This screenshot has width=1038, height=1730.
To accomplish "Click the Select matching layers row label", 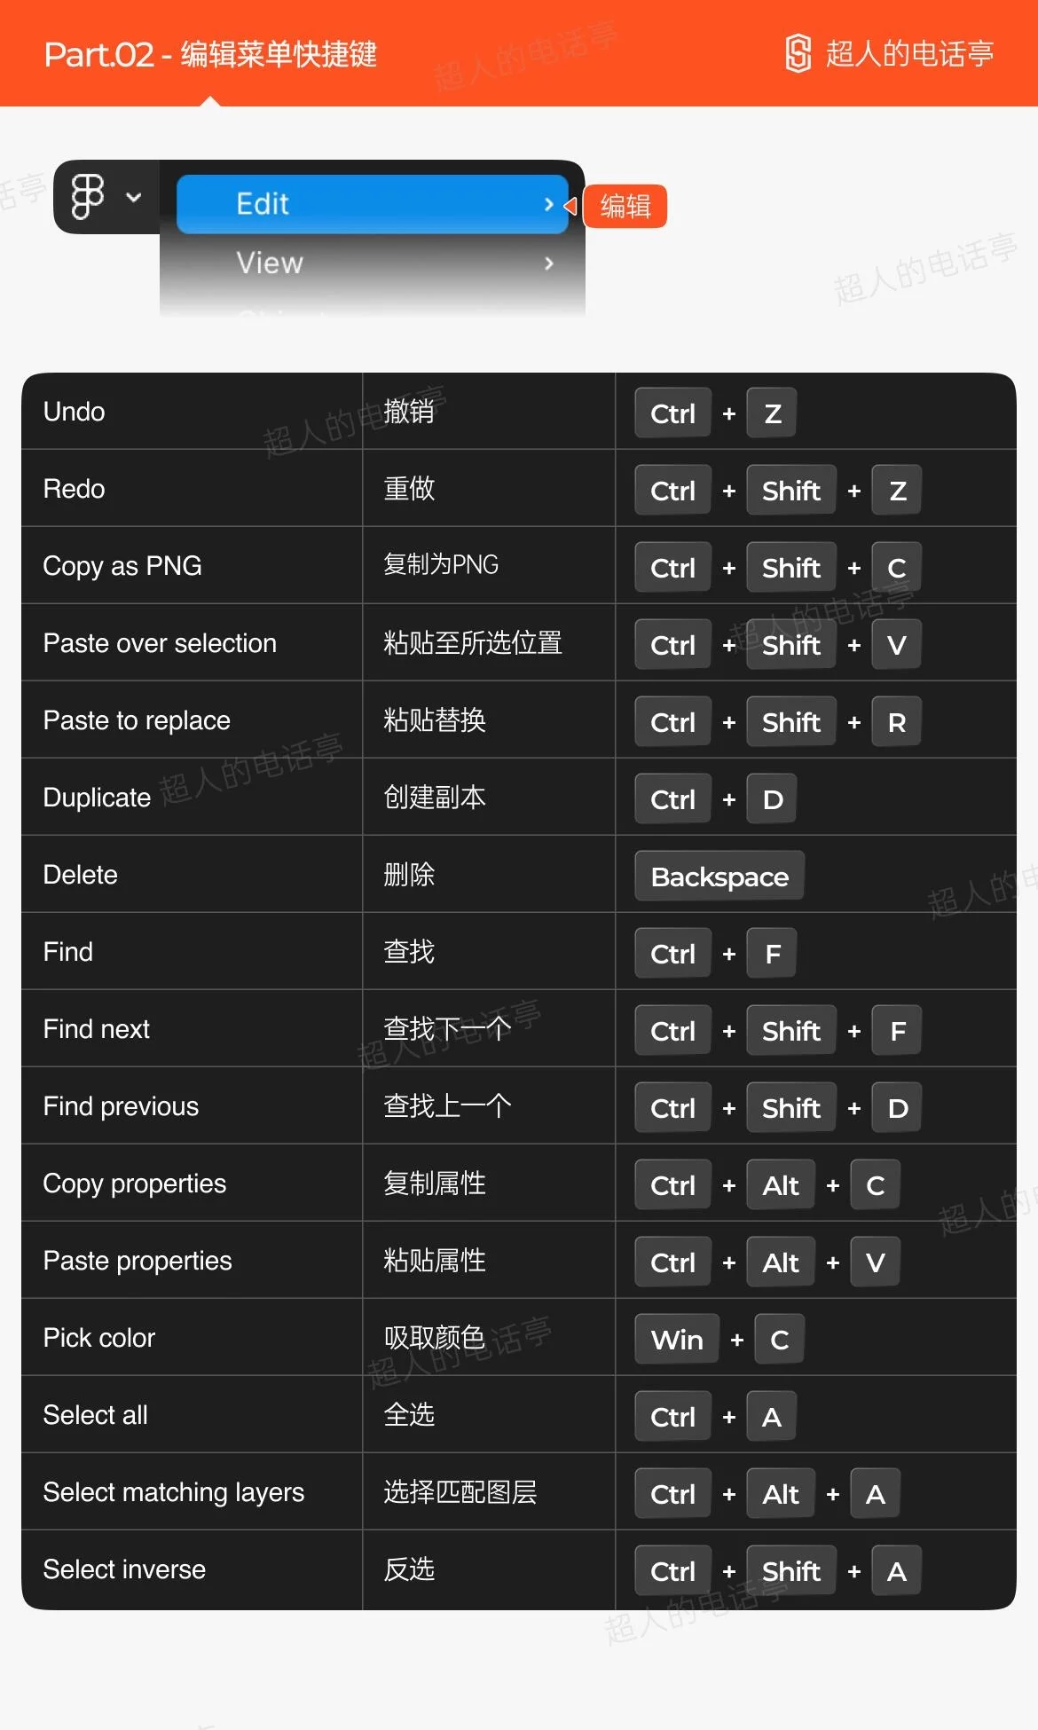I will coord(174,1492).
